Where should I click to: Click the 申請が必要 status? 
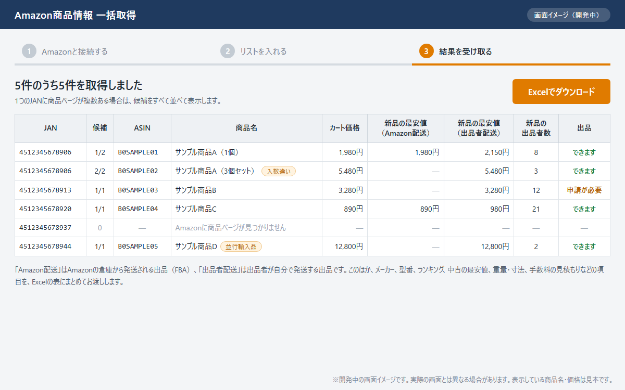coord(584,190)
